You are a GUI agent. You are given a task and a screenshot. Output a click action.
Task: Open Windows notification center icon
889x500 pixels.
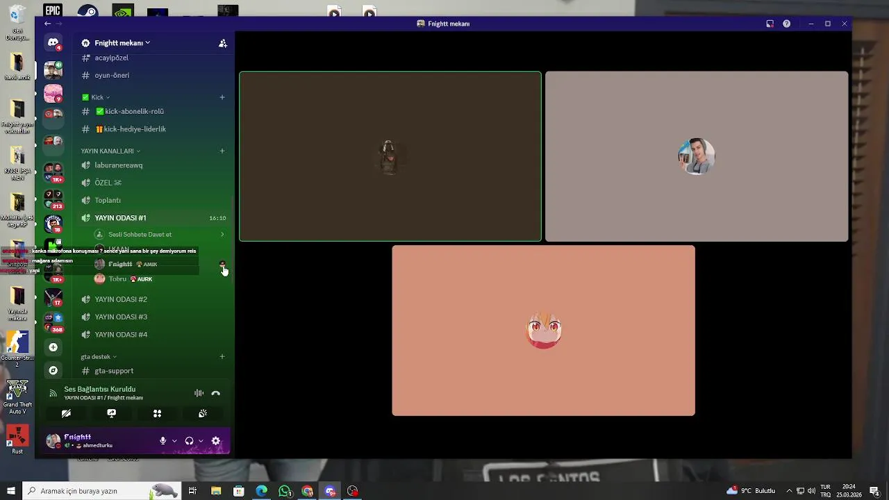click(874, 491)
